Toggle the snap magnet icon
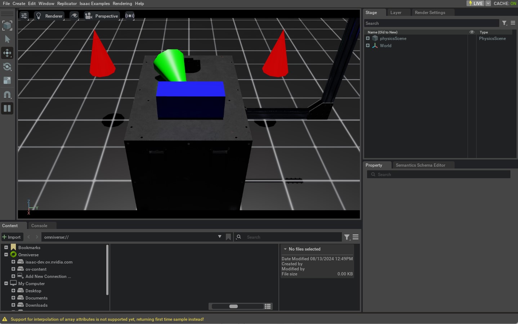 coord(7,95)
